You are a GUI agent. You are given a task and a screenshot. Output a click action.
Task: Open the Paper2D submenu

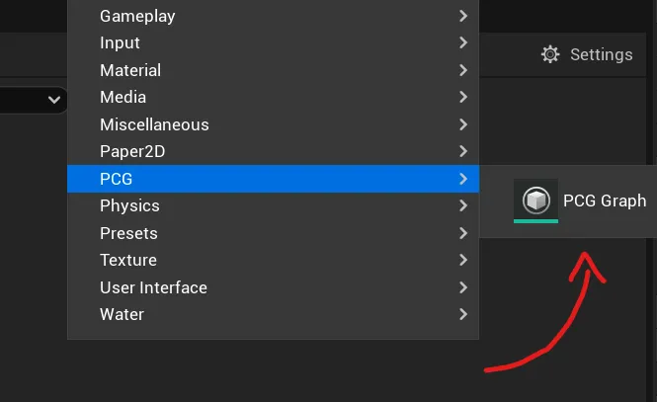tap(274, 151)
